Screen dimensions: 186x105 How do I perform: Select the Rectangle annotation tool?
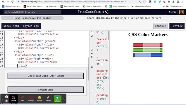pyautogui.click(x=31, y=99)
